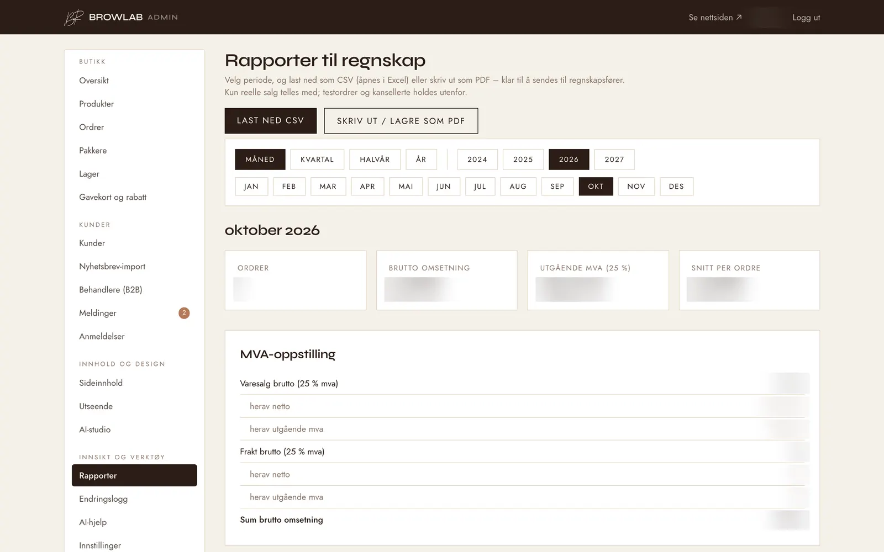
Task: Select the Halvår period option
Action: point(375,160)
